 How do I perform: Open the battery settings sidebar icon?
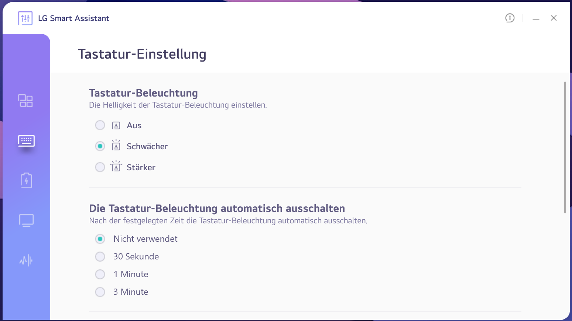pyautogui.click(x=26, y=181)
